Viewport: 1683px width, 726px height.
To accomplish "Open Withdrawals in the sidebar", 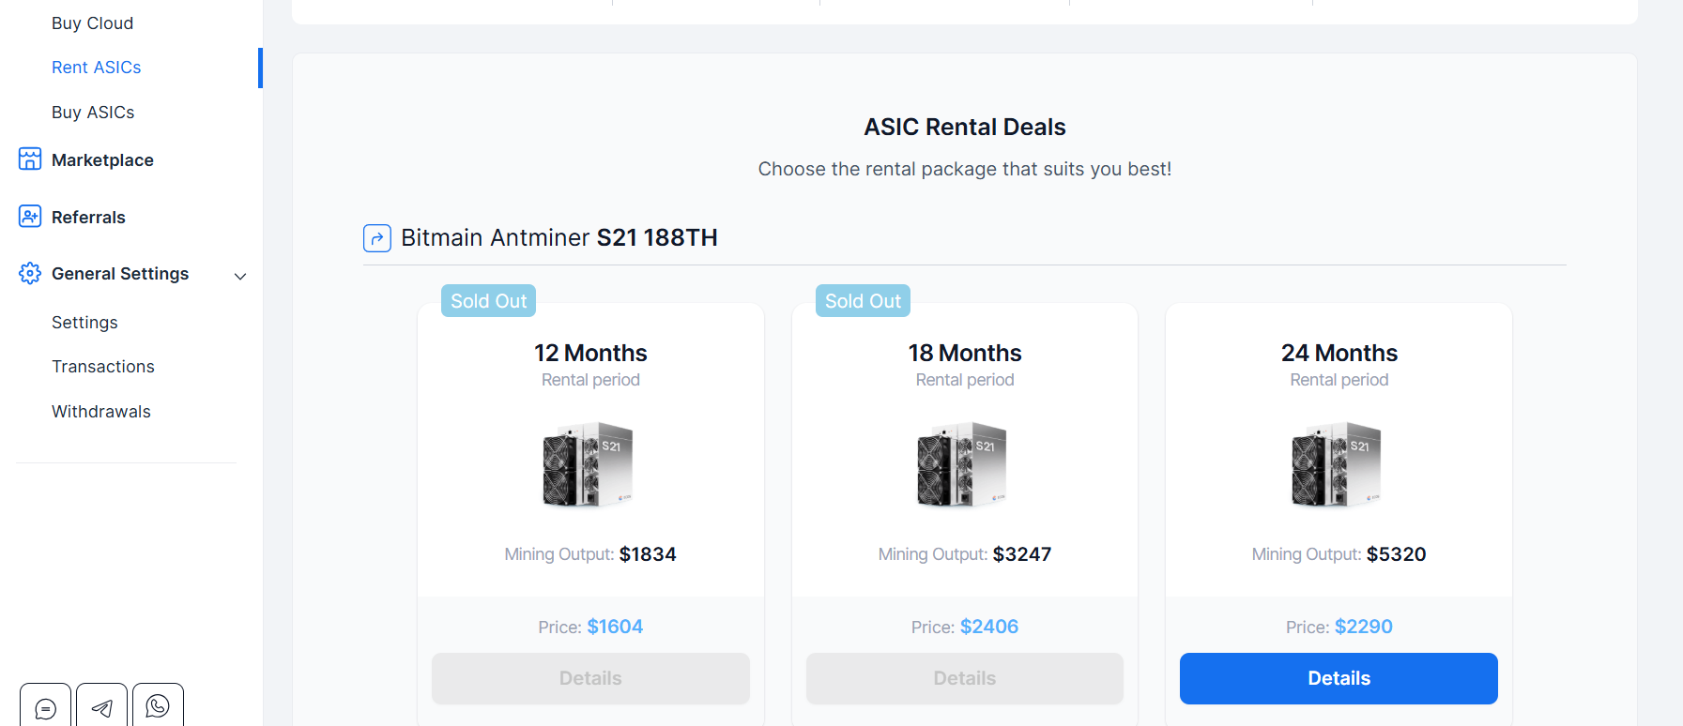I will 101,412.
